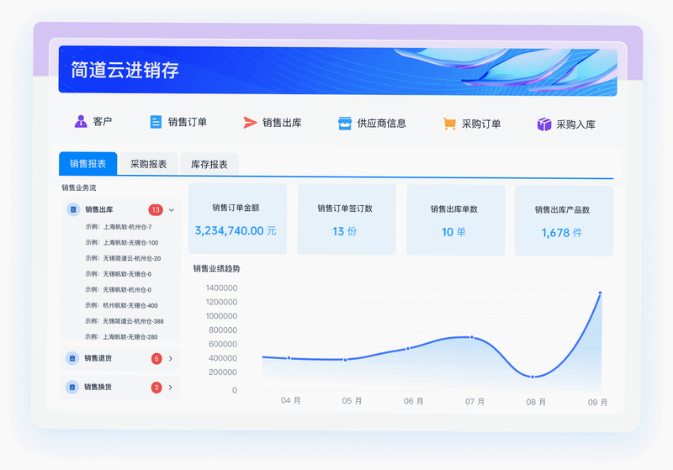The height and width of the screenshot is (470, 673).
Task: Click the 销售出库 sidebar round icon
Action: (x=73, y=209)
